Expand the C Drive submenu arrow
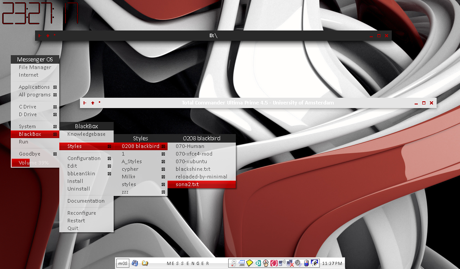Image resolution: width=460 pixels, height=269 pixels. 55,107
